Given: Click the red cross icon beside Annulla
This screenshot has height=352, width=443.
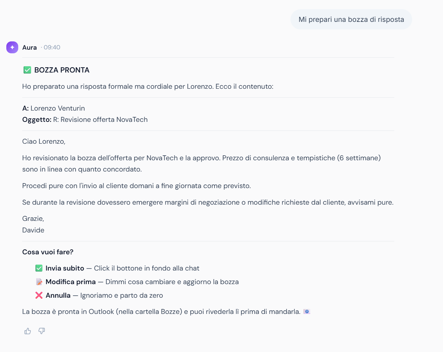Looking at the screenshot, I should point(39,295).
